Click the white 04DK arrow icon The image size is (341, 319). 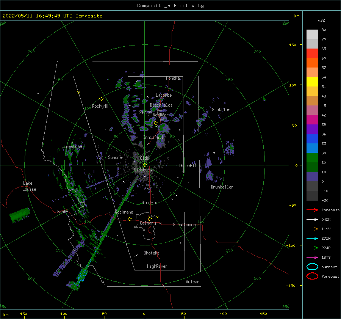(312, 220)
